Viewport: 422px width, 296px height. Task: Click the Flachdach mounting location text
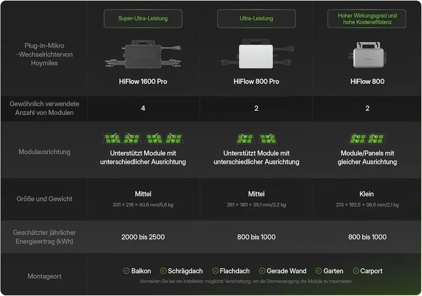pyautogui.click(x=234, y=271)
